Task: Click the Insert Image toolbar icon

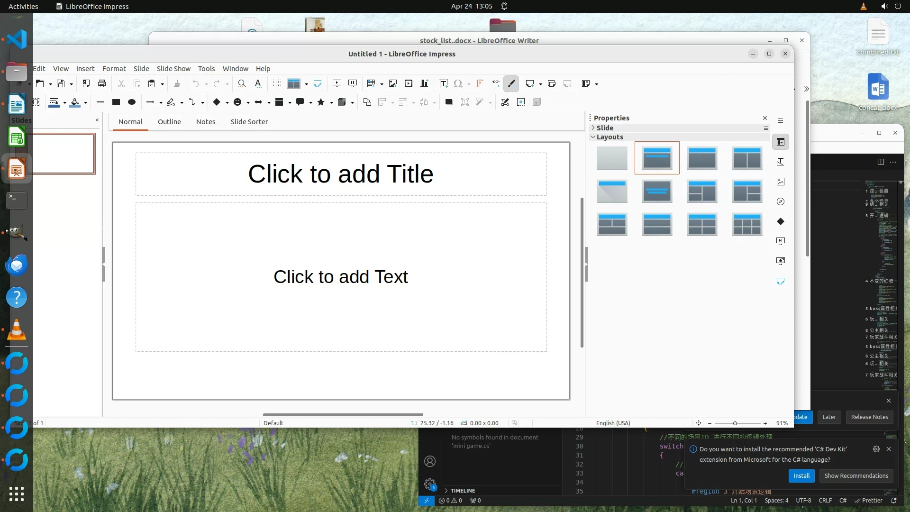Action: tap(392, 84)
